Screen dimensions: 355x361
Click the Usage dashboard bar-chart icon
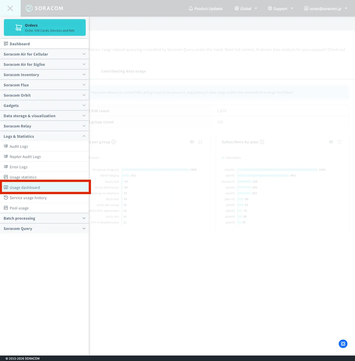pyautogui.click(x=6, y=187)
